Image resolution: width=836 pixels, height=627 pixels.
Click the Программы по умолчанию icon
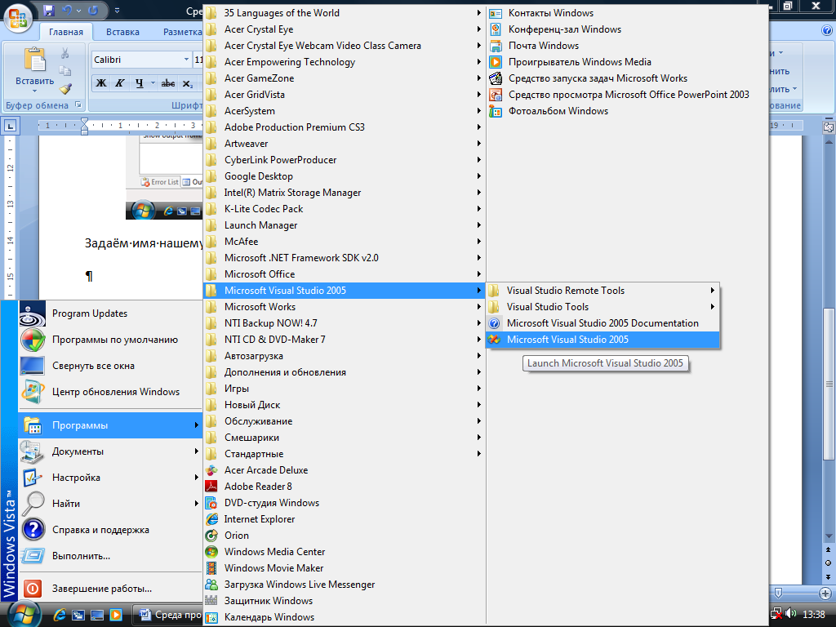click(33, 340)
